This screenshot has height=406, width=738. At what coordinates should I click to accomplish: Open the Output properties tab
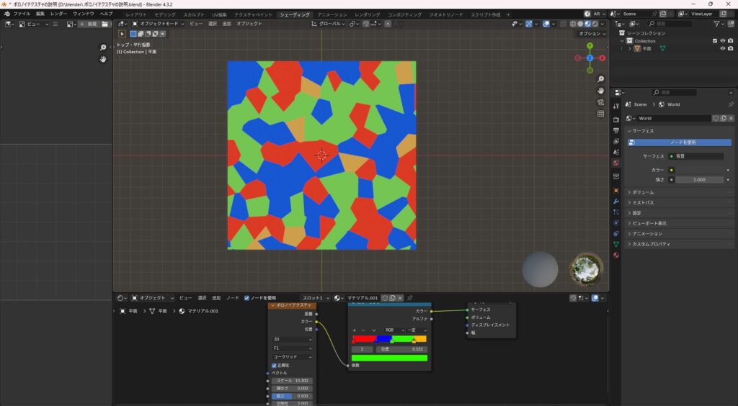point(616,130)
